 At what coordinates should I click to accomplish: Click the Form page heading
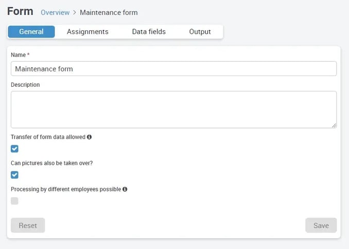(20, 11)
